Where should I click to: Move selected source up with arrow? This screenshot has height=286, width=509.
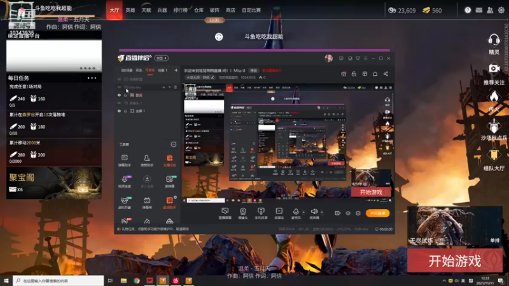tap(164, 87)
